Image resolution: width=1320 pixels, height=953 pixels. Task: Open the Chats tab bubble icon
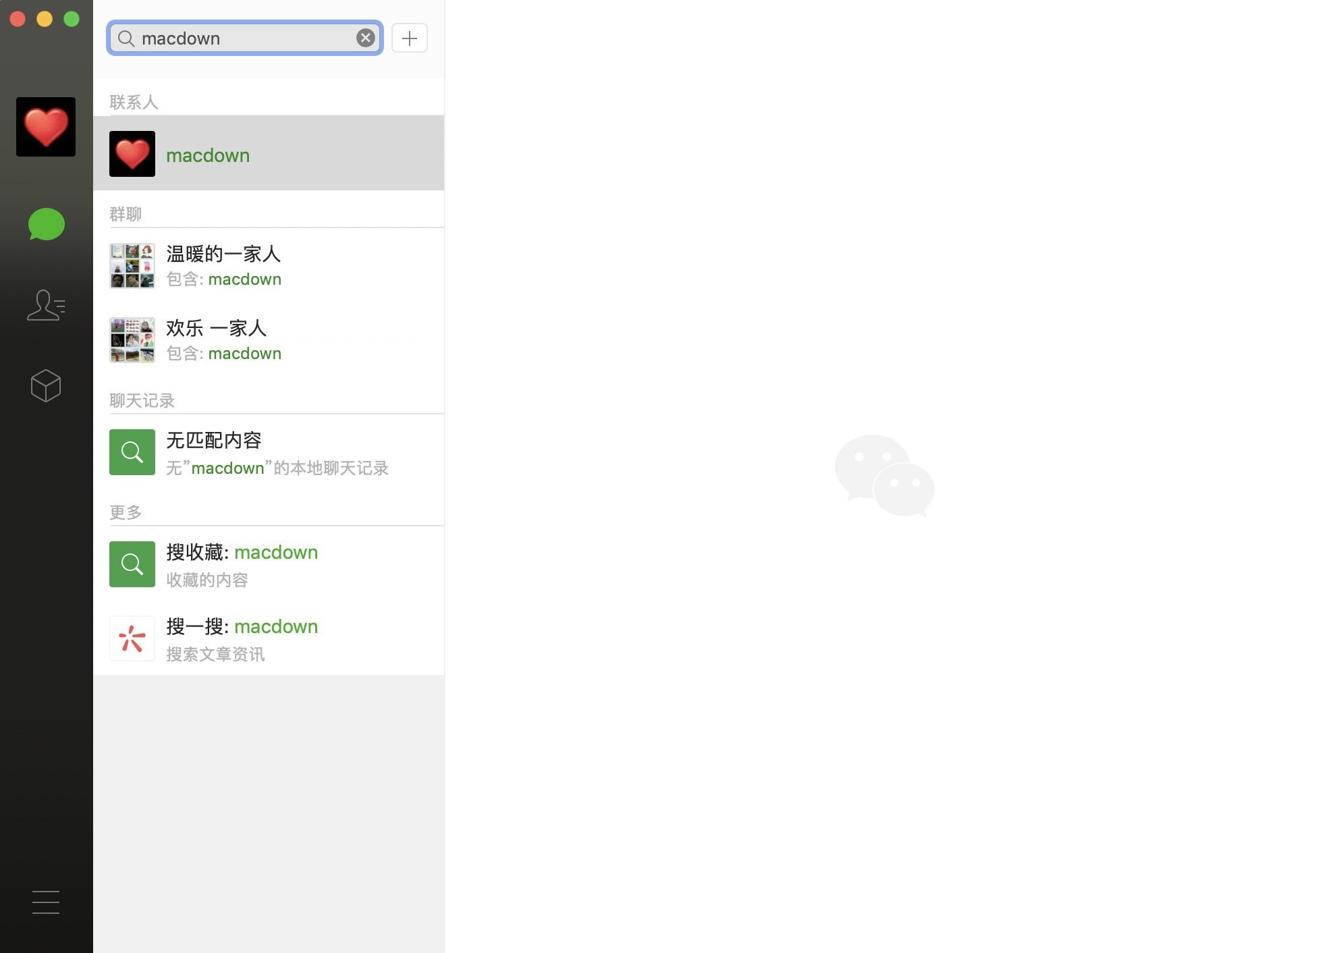point(46,224)
